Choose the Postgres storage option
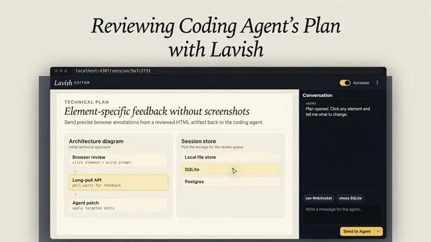 coord(231,182)
